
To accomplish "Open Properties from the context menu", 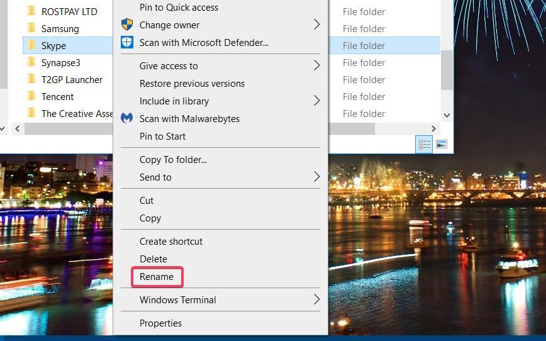I will [160, 323].
